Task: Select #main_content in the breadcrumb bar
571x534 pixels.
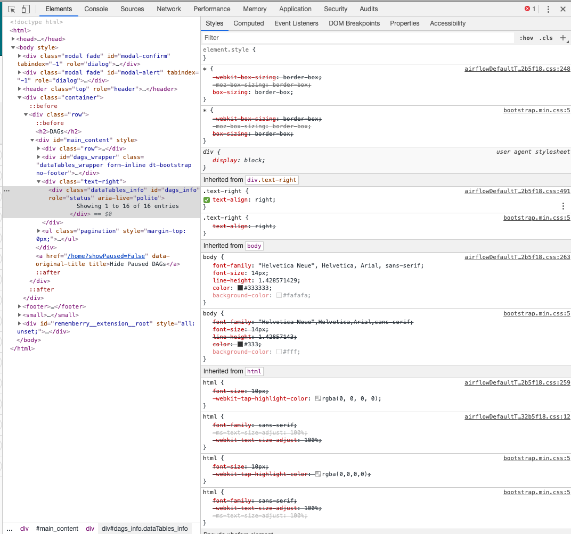Action: coord(57,529)
